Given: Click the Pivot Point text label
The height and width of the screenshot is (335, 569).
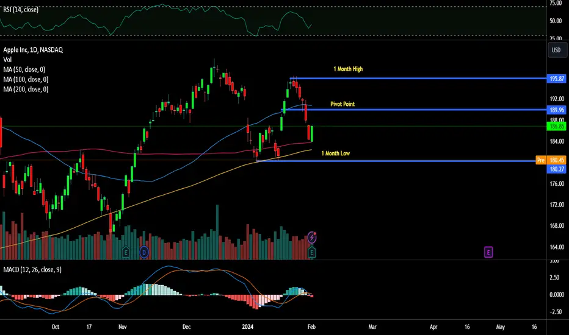Looking at the screenshot, I should (x=342, y=104).
